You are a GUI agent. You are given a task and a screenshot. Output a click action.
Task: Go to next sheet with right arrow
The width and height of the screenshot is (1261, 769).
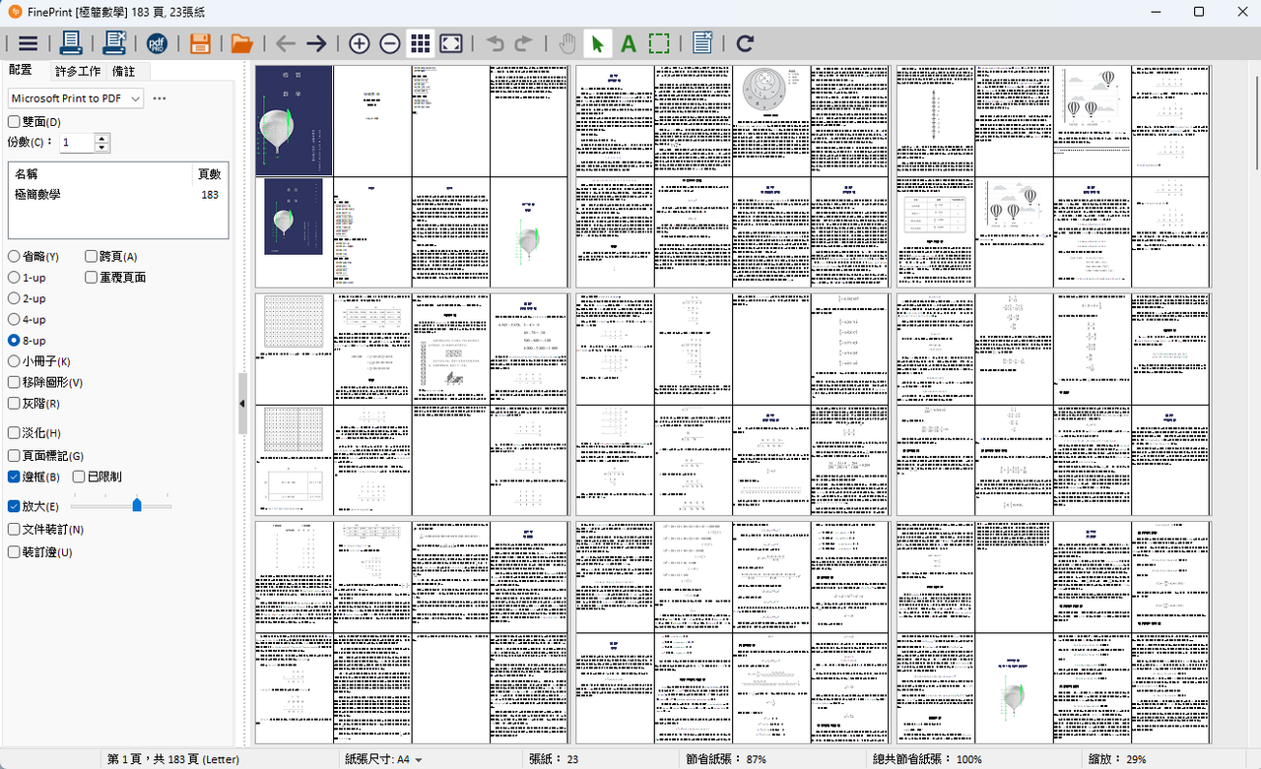click(x=316, y=43)
